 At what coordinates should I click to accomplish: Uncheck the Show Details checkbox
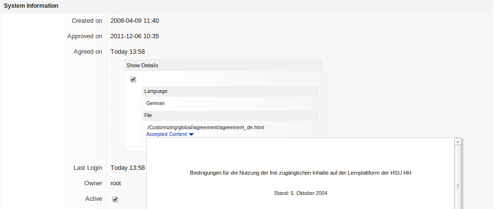(133, 79)
